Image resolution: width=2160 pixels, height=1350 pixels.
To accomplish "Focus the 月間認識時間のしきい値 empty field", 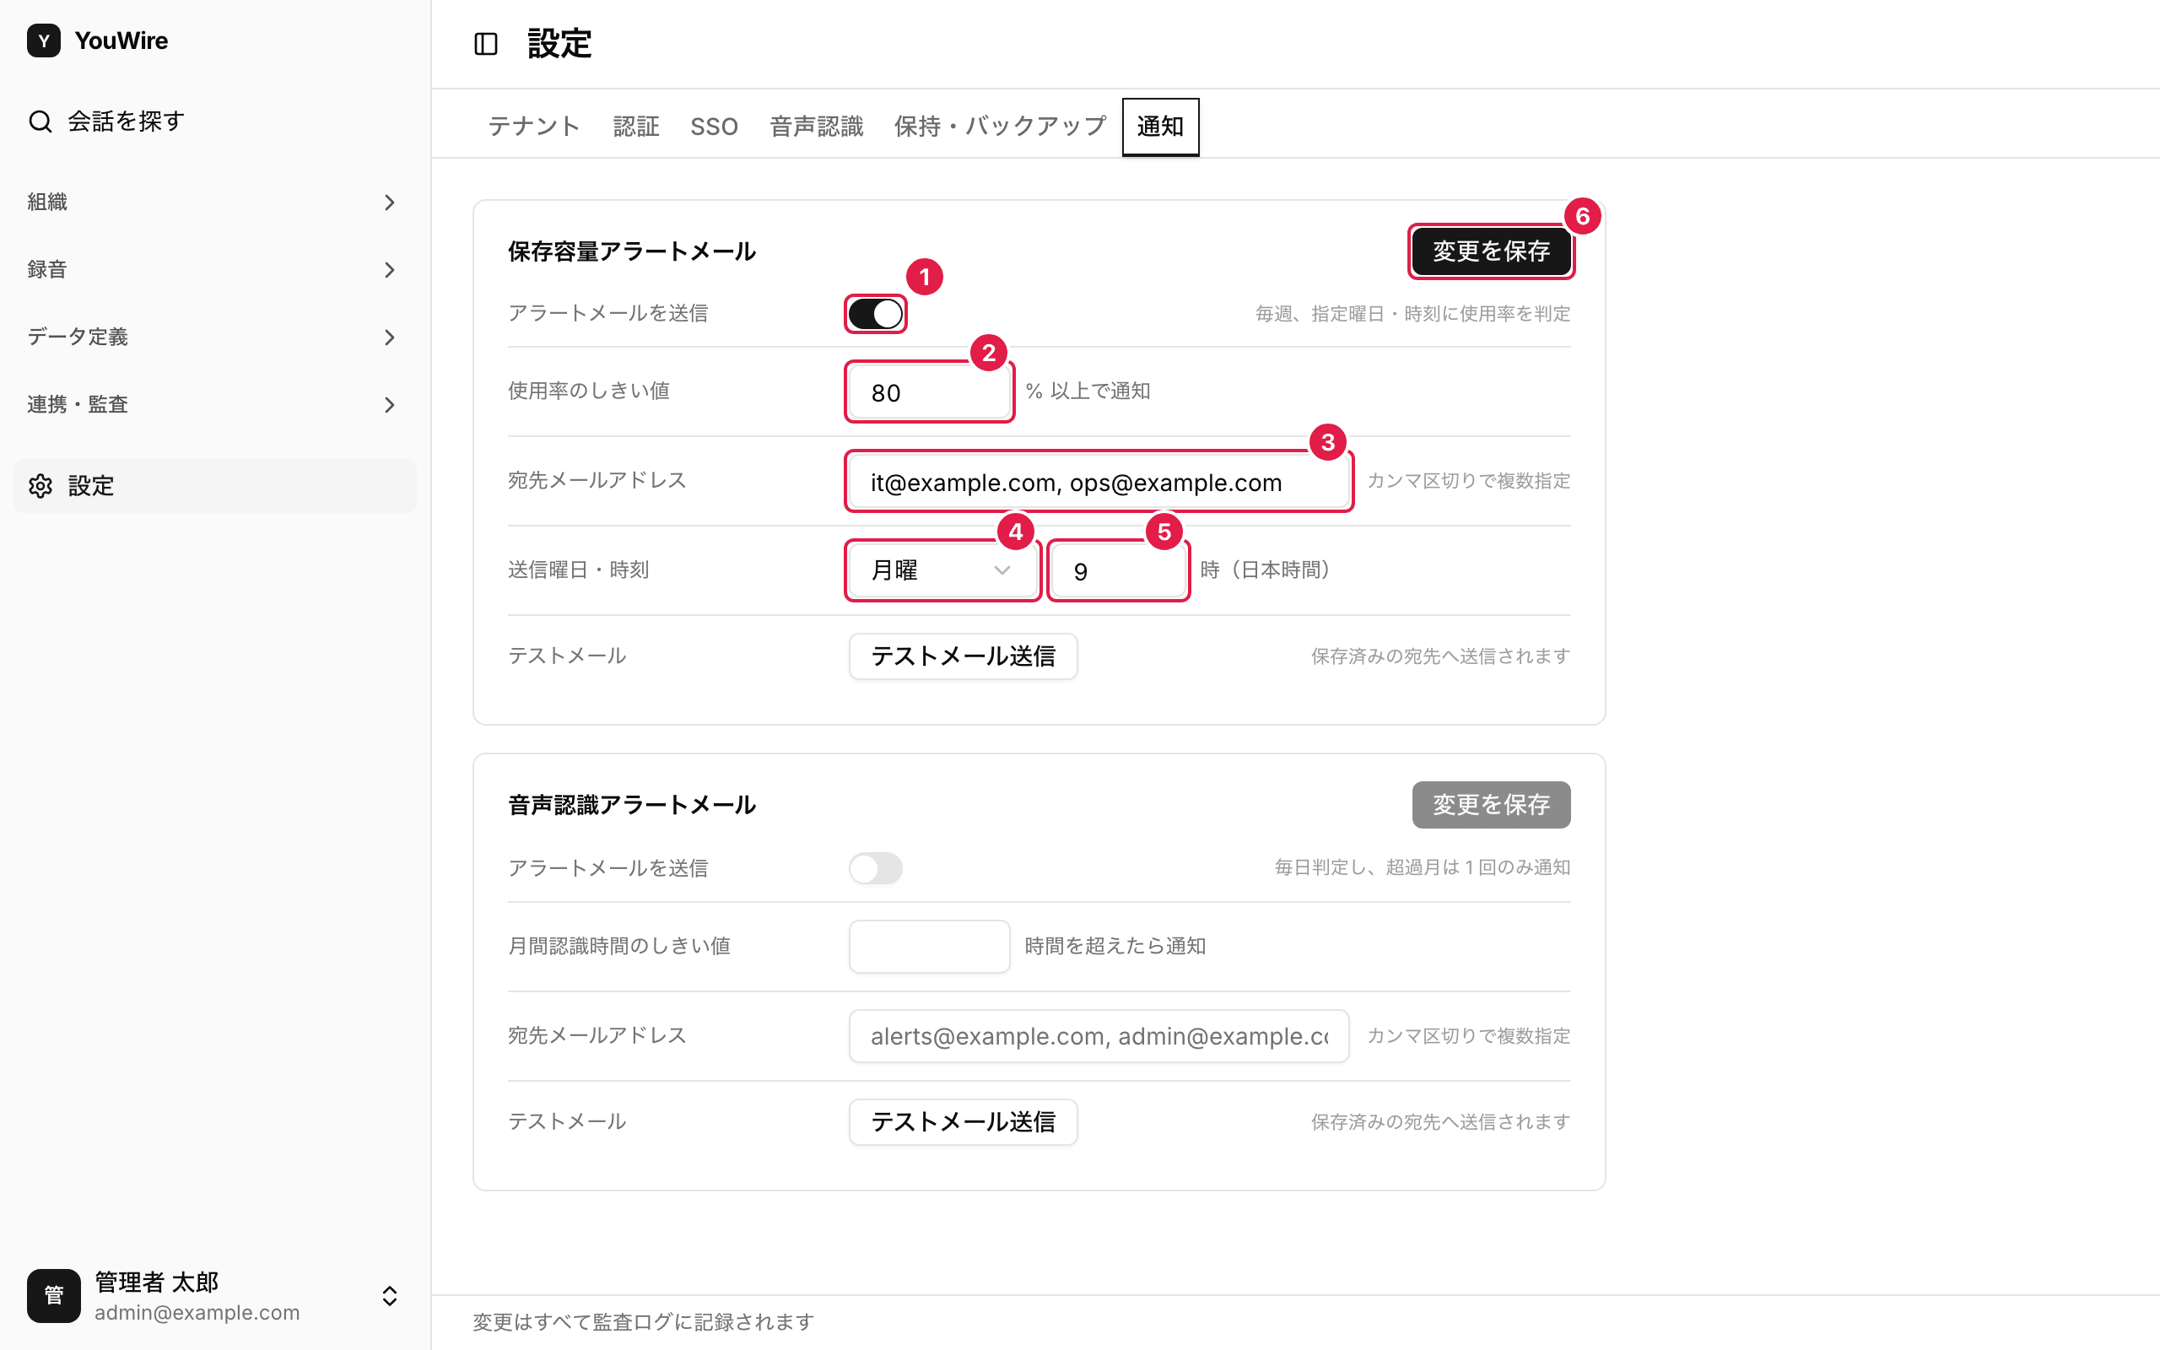I will click(x=929, y=947).
